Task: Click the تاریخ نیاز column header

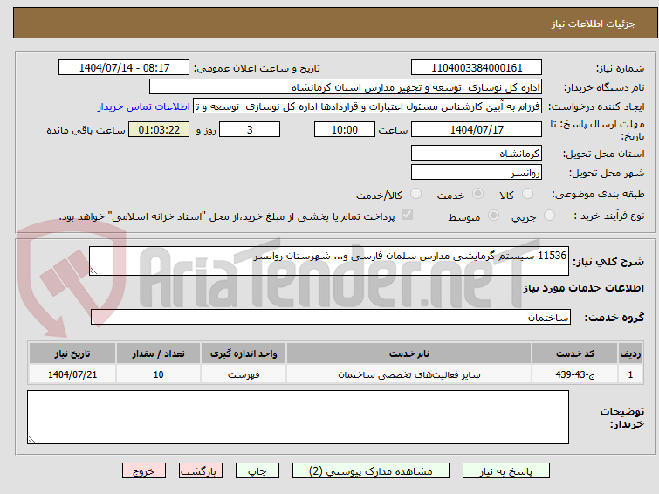Action: (x=72, y=353)
